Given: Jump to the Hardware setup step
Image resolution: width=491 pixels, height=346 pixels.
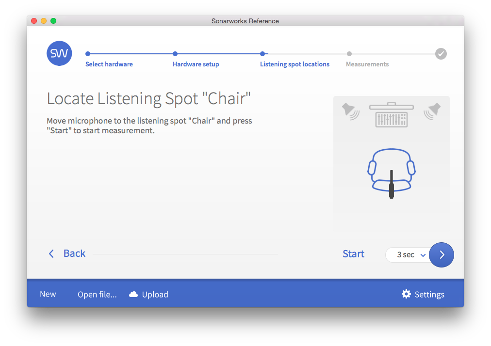Looking at the screenshot, I should click(x=196, y=64).
